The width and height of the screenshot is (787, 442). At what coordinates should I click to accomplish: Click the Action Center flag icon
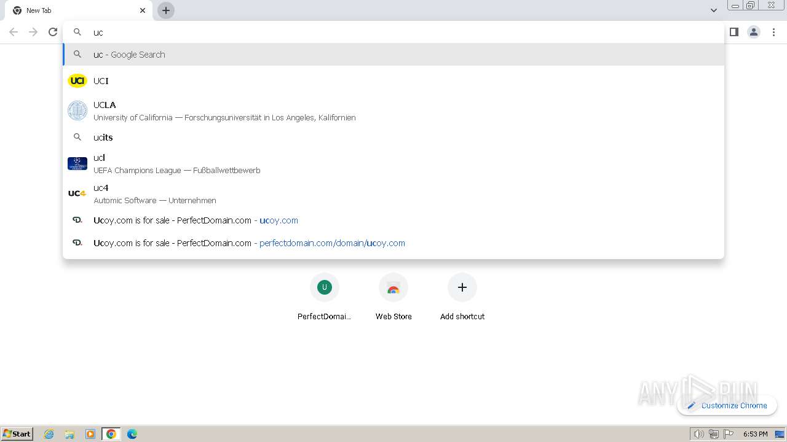[x=729, y=434]
